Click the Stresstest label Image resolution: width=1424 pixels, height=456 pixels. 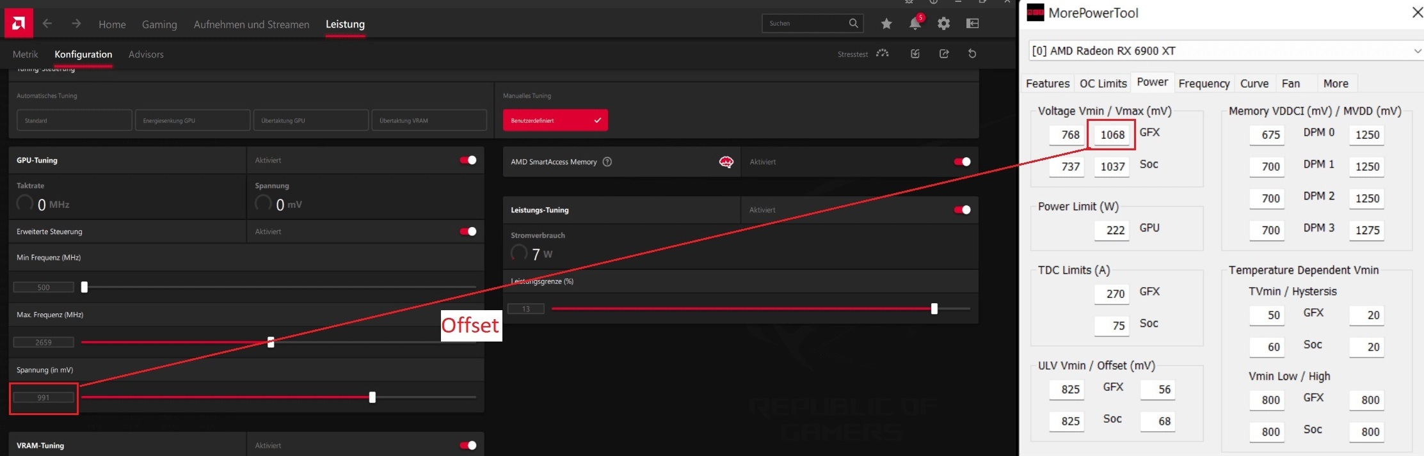click(852, 54)
